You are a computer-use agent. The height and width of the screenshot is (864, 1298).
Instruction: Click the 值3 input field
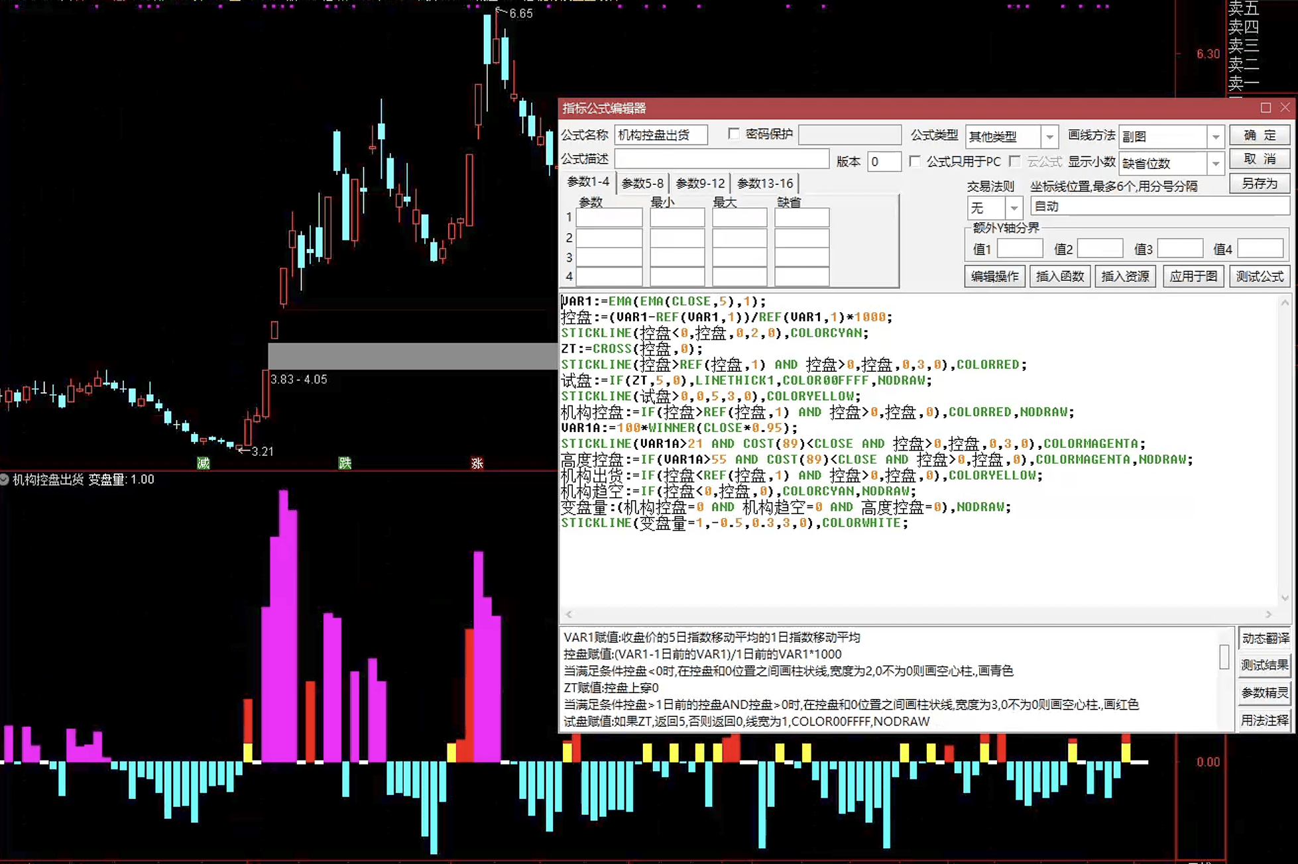pos(1180,249)
